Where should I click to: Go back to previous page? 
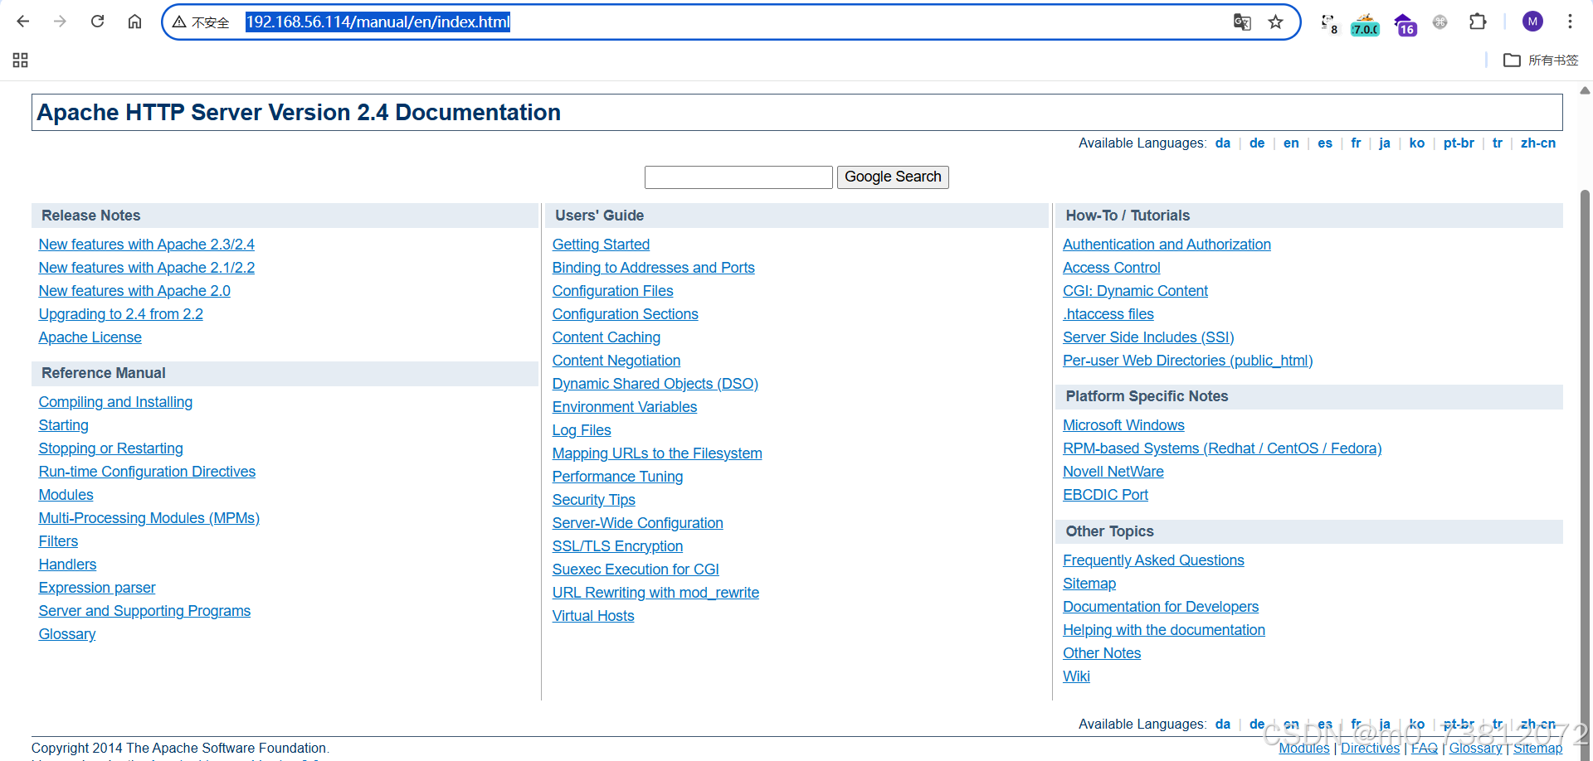click(23, 22)
